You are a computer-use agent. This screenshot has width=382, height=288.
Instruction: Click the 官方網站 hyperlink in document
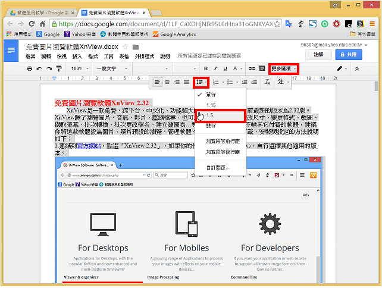[x=89, y=146]
